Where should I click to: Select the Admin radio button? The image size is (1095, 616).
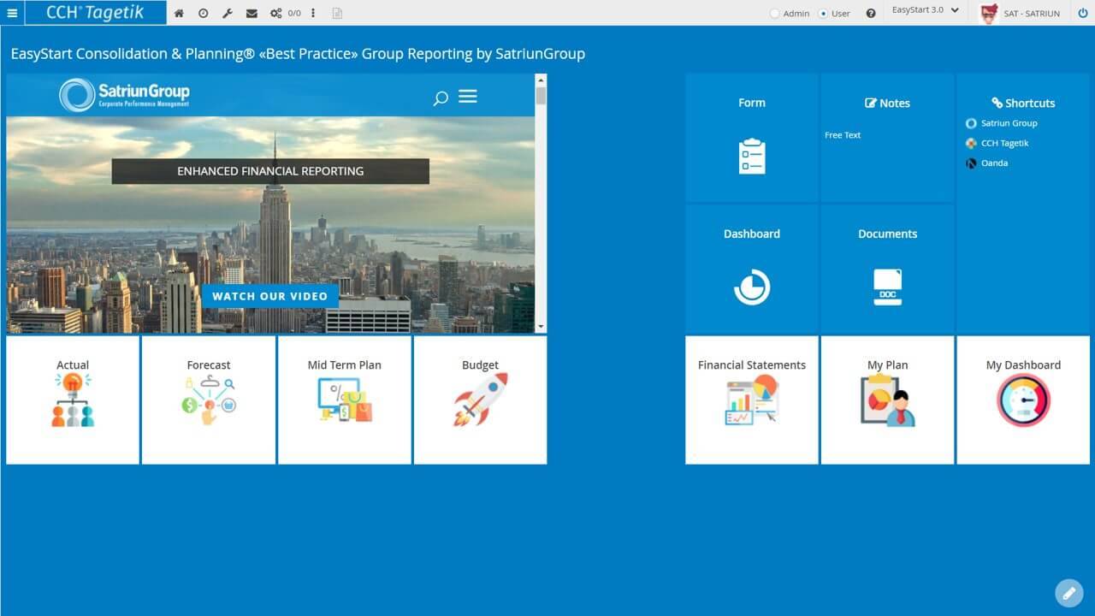(775, 14)
